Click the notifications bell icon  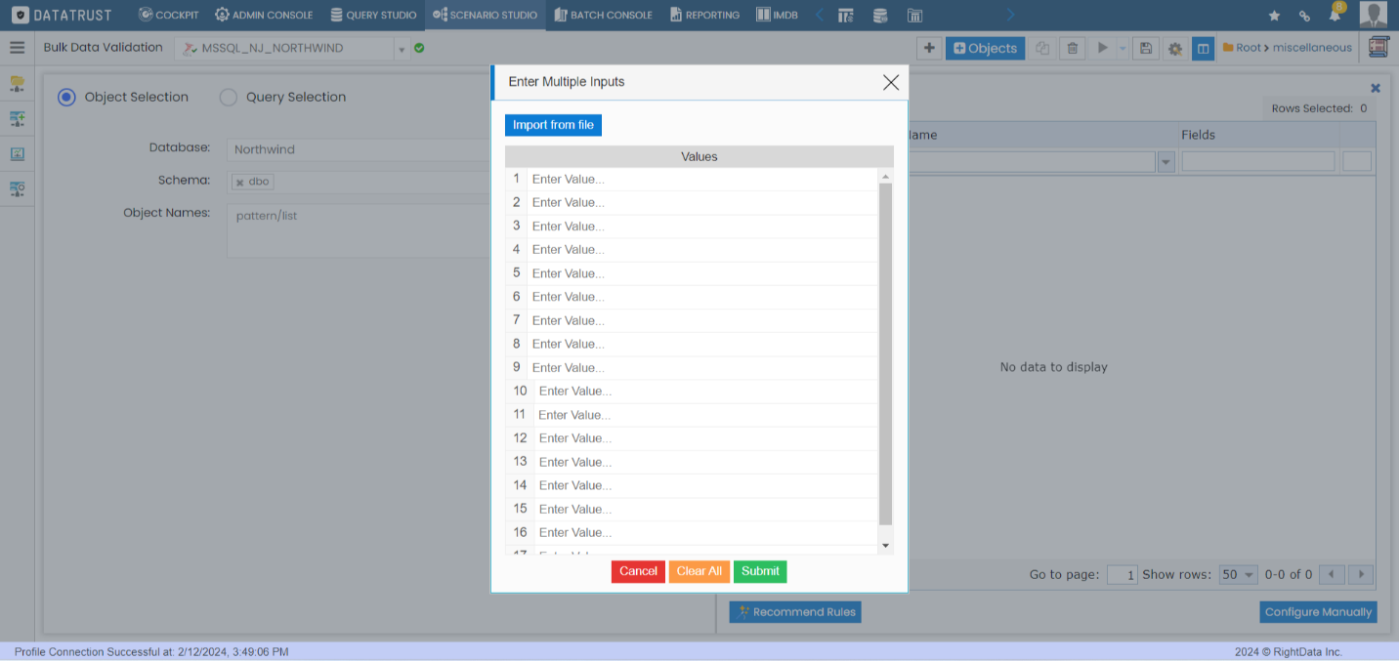[x=1335, y=15]
